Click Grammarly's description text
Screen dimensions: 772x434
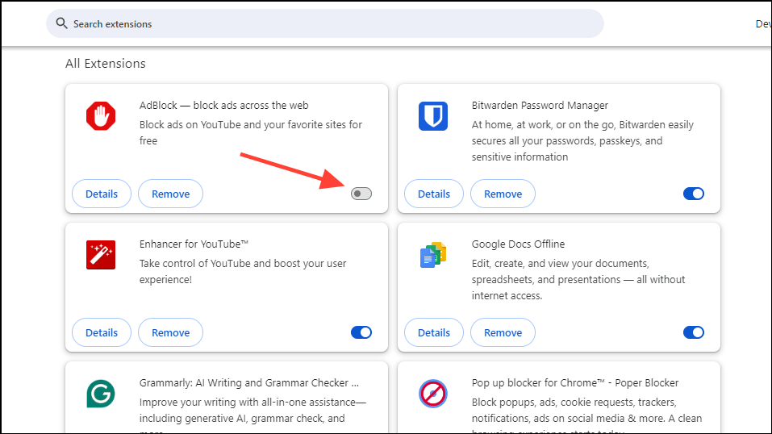(x=252, y=414)
